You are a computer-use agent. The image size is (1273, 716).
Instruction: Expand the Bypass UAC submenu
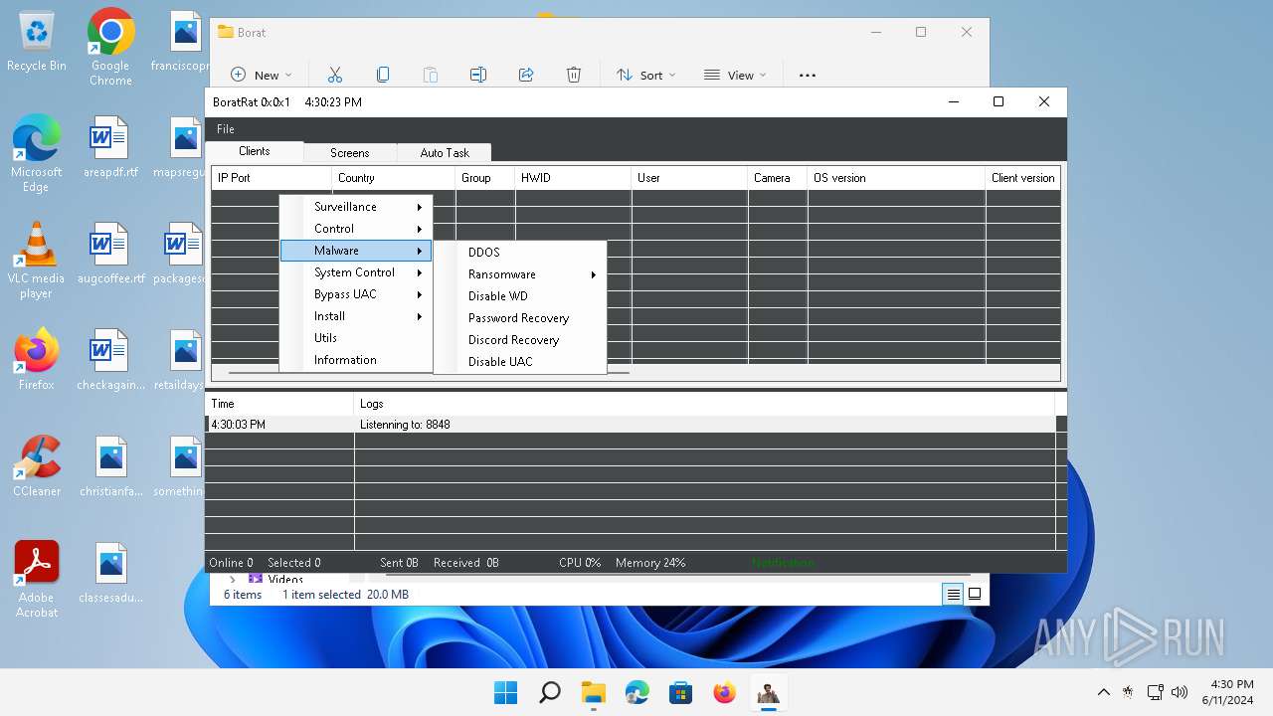coord(356,294)
